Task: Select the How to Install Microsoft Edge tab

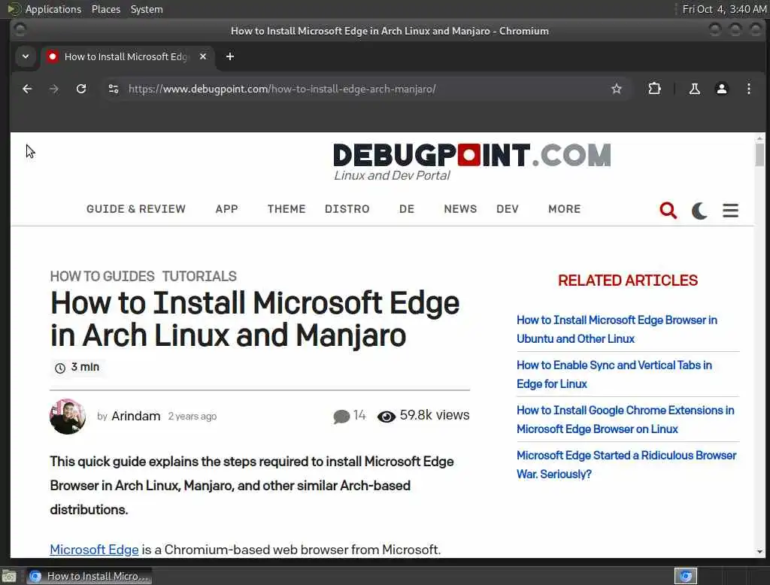Action: tap(126, 56)
